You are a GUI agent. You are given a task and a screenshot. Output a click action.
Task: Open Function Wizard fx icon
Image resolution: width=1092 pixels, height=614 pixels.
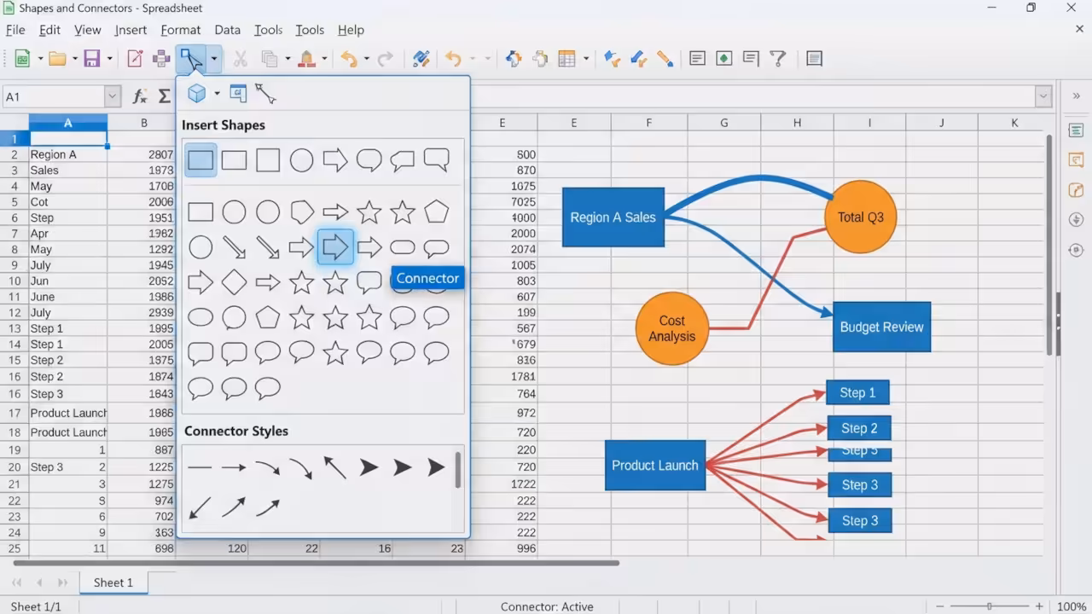pyautogui.click(x=140, y=97)
